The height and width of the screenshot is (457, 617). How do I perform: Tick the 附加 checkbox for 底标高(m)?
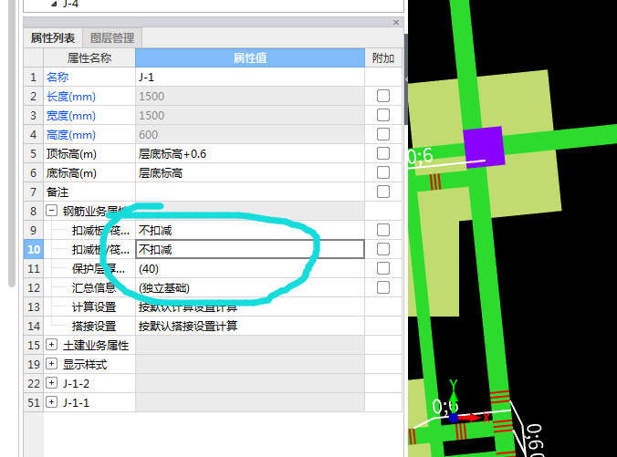(x=383, y=172)
